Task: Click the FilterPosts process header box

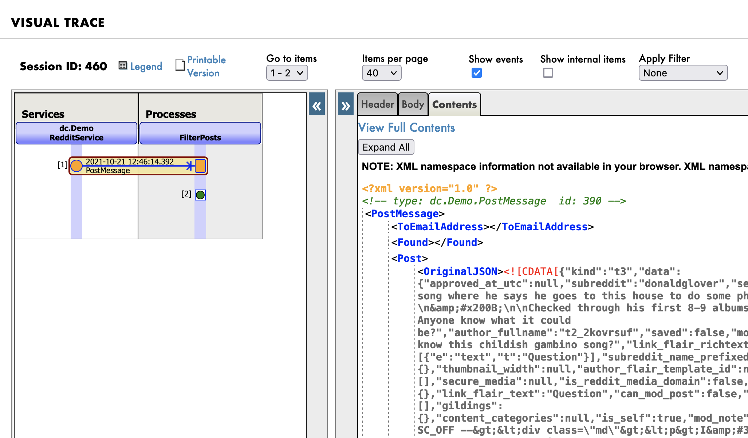Action: 200,133
